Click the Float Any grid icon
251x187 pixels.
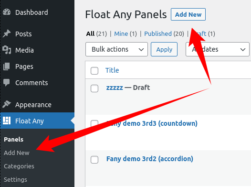[7, 121]
